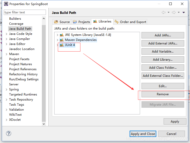Select Maven Dependencies entry text
The image size is (190, 143).
point(81,40)
